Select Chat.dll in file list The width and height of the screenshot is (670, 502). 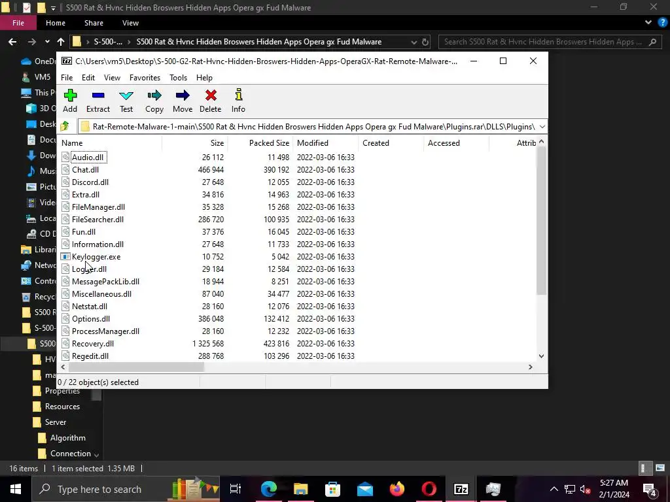pyautogui.click(x=85, y=169)
